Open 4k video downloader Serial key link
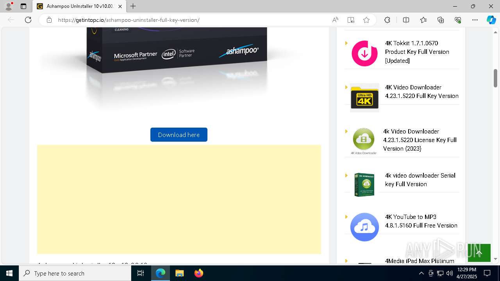Viewport: 500px width, 281px height. click(x=420, y=180)
